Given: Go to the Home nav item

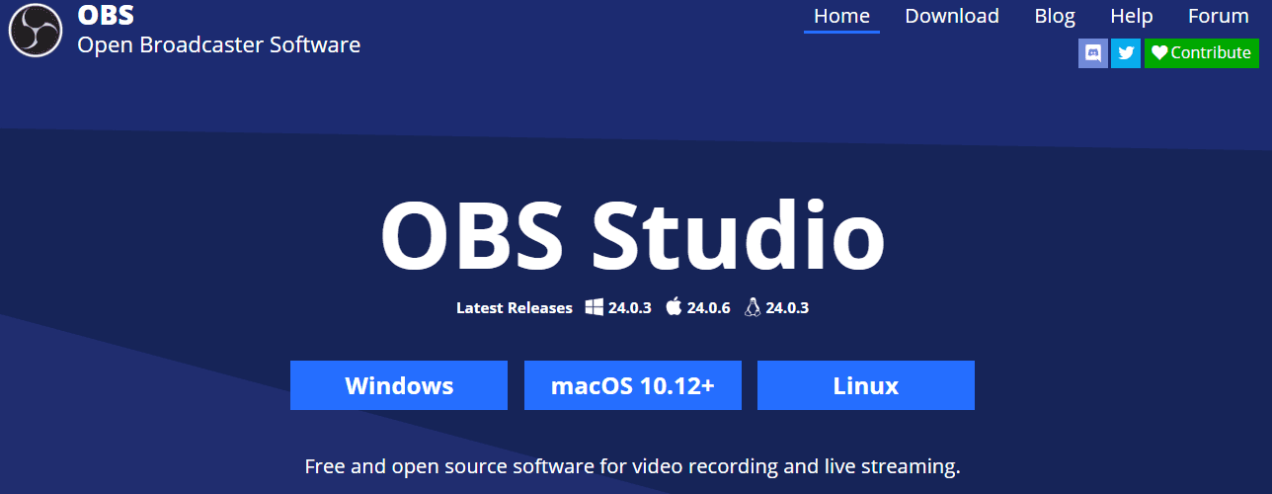Looking at the screenshot, I should point(841,16).
